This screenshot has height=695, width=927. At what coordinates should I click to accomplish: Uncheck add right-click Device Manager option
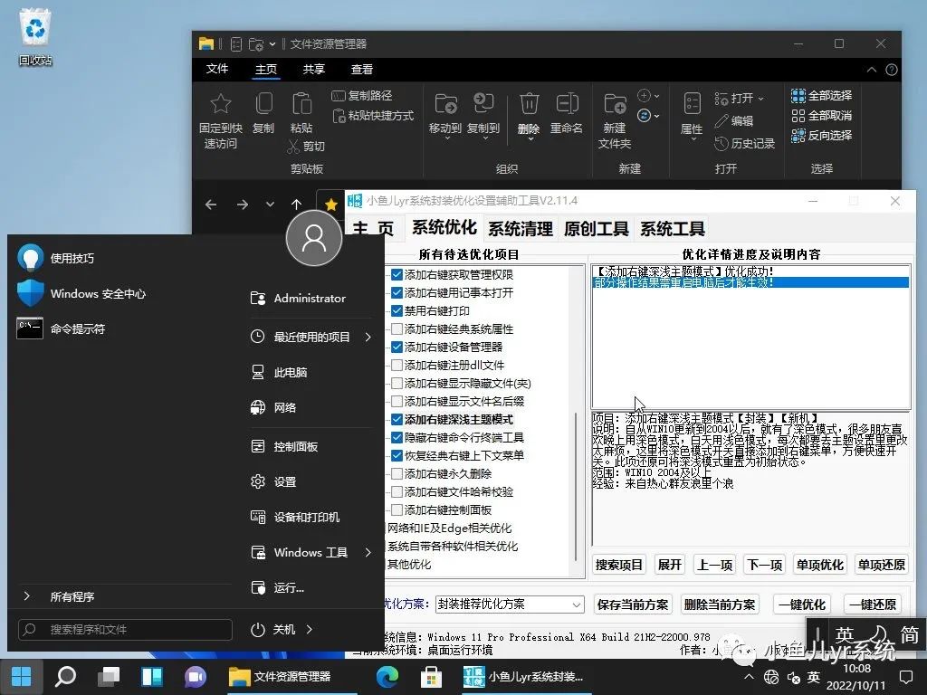tap(397, 347)
